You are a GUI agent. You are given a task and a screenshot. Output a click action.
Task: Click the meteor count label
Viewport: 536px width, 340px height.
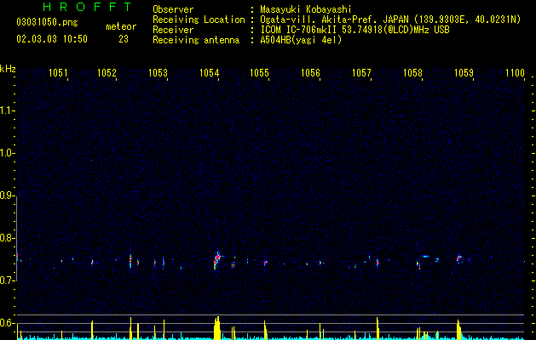click(x=121, y=26)
